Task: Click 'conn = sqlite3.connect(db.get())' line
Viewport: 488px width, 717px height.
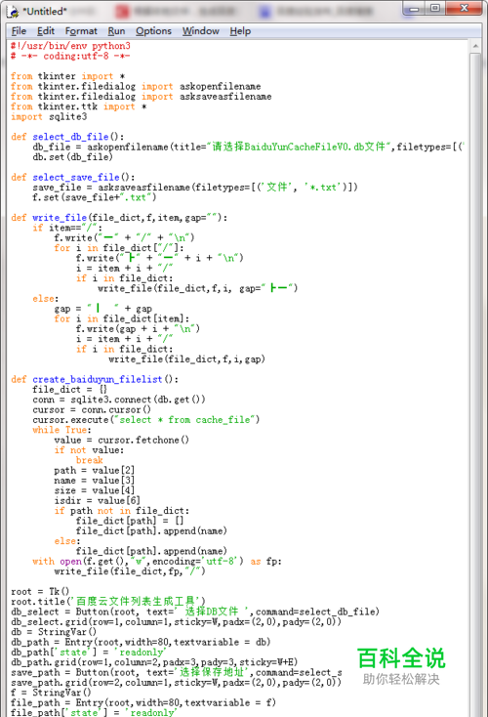Action: click(x=119, y=400)
